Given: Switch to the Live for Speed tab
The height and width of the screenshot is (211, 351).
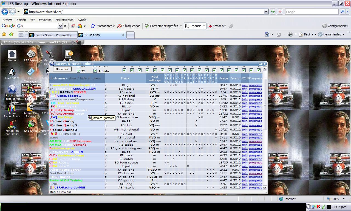Looking at the screenshot, I should click(x=53, y=35).
